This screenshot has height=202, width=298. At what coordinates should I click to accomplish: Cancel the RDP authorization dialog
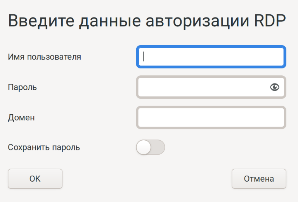(x=259, y=179)
